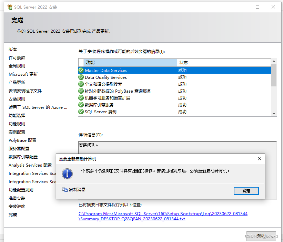Image resolution: width=283 pixels, height=242 pixels.
Task: Click the 安装进度 step in sidebar
Action: (17, 207)
